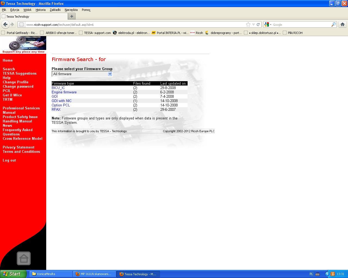Click the browser Back arrow button
This screenshot has width=348, height=278.
5,24
